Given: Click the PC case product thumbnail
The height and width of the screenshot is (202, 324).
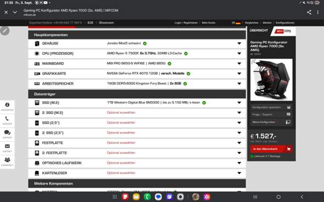Looking at the screenshot, I should (271, 80).
